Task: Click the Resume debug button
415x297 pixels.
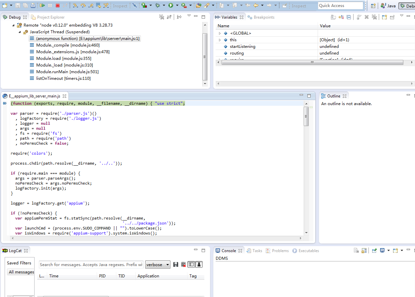Action: [x=42, y=5]
